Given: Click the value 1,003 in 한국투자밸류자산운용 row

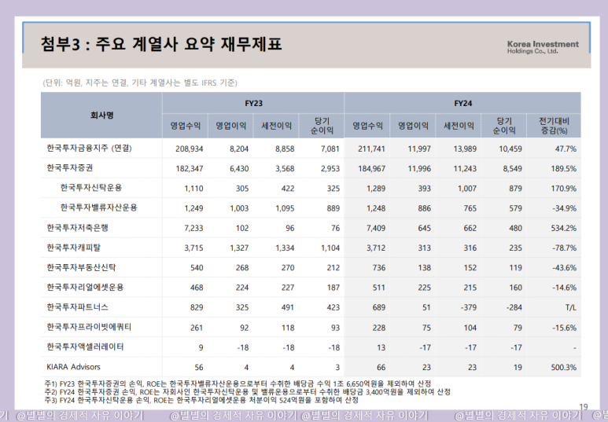Looking at the screenshot, I should pyautogui.click(x=239, y=208).
